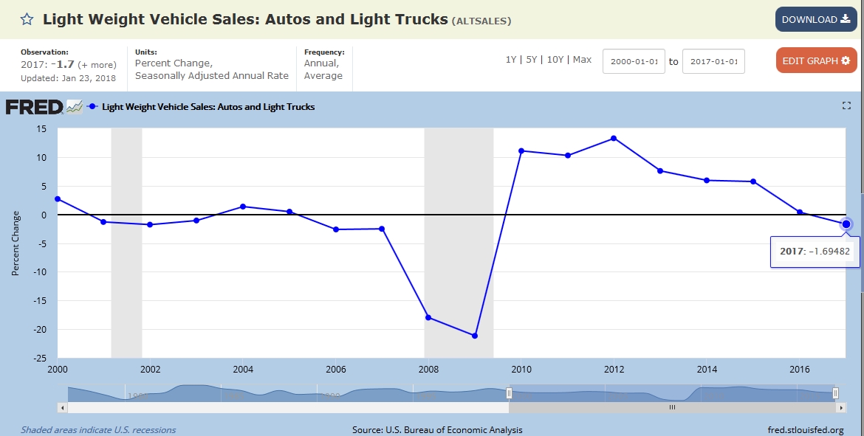The height and width of the screenshot is (436, 864).
Task: Select the 5Y time range
Action: [x=531, y=60]
